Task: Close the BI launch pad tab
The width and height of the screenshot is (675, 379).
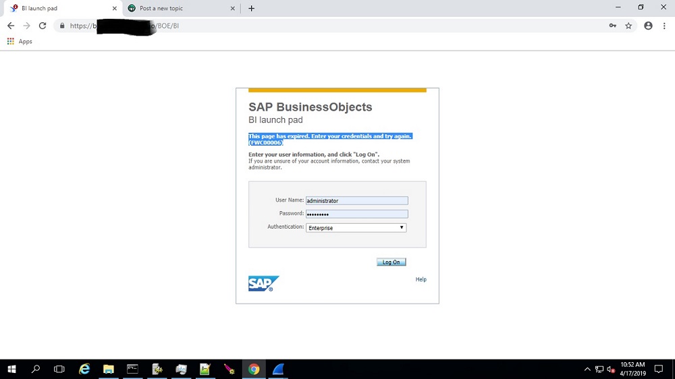Action: [x=115, y=8]
